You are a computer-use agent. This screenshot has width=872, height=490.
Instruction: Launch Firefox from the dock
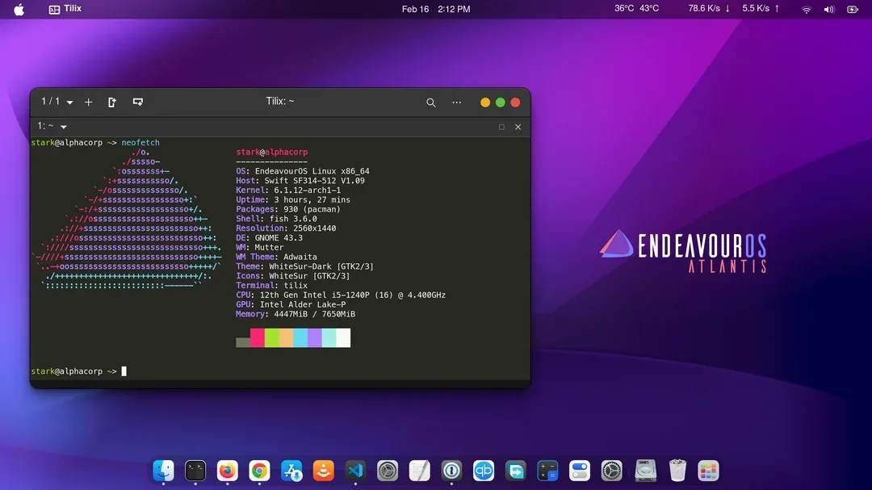pos(228,470)
